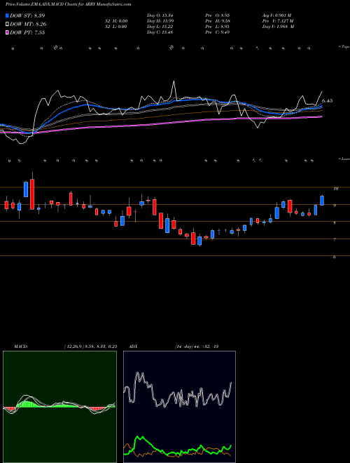Open the ADX indicator chart panel
Image resolution: width=350 pixels, height=463 pixels.
(x=179, y=407)
